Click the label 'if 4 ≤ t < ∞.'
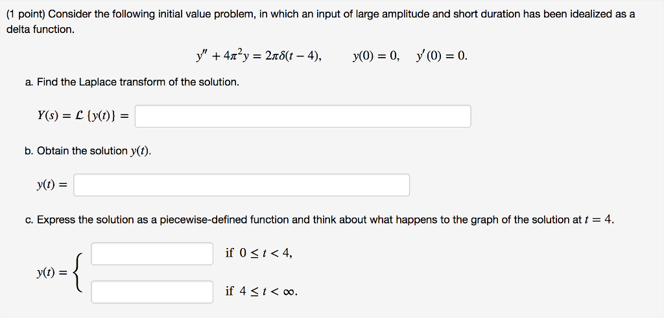 click(262, 291)
